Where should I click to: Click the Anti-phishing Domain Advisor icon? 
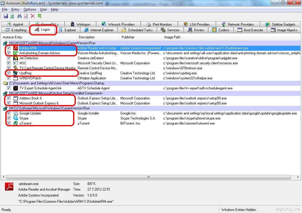click(x=16, y=53)
